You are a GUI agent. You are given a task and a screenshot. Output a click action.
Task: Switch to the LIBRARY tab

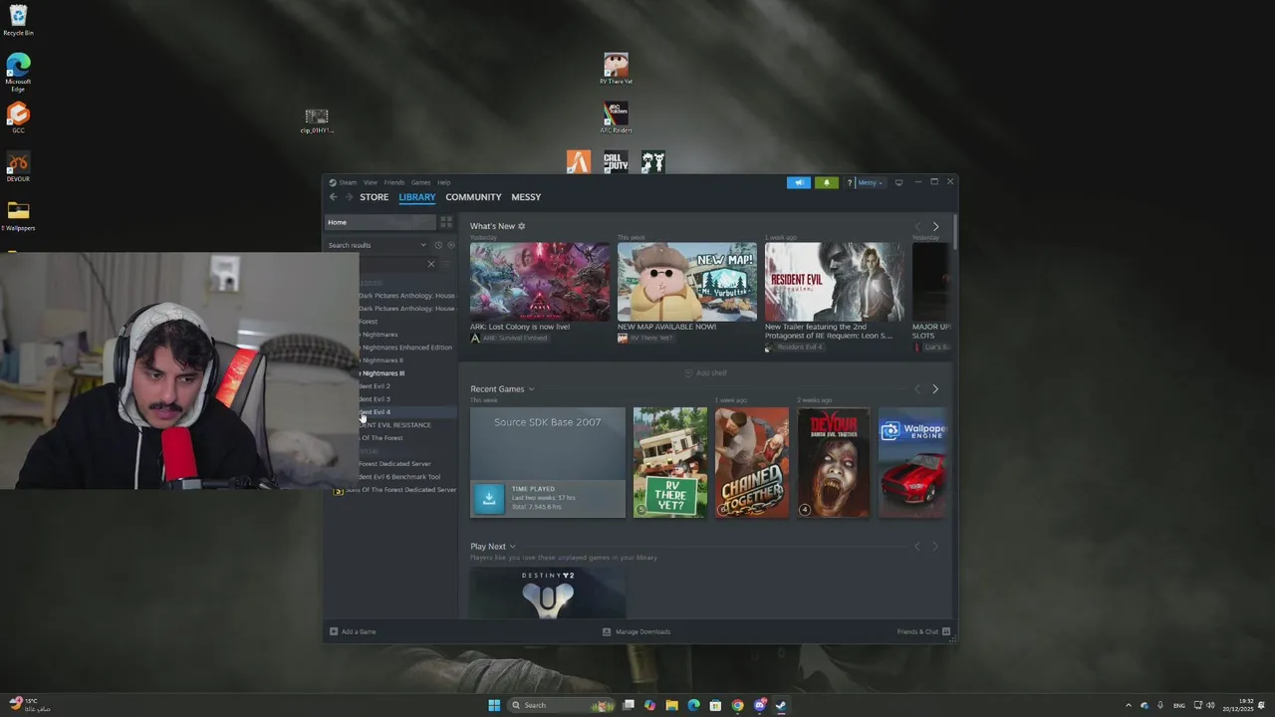point(417,197)
